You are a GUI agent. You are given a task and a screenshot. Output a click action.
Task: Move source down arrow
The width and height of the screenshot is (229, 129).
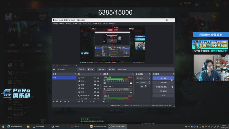94,101
